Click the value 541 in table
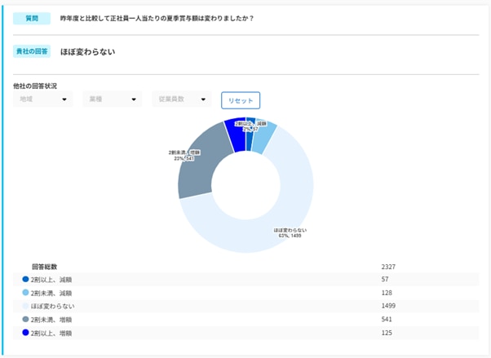491x358 pixels. tap(387, 319)
